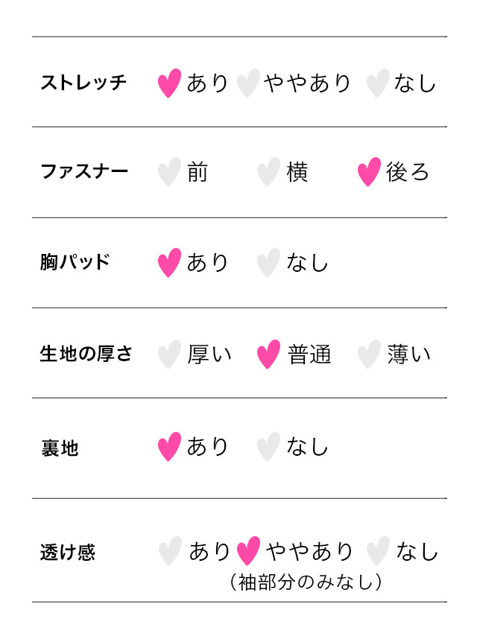Image resolution: width=477 pixels, height=636 pixels.
Task: Click the ストレッチ row label
Action: point(83,83)
